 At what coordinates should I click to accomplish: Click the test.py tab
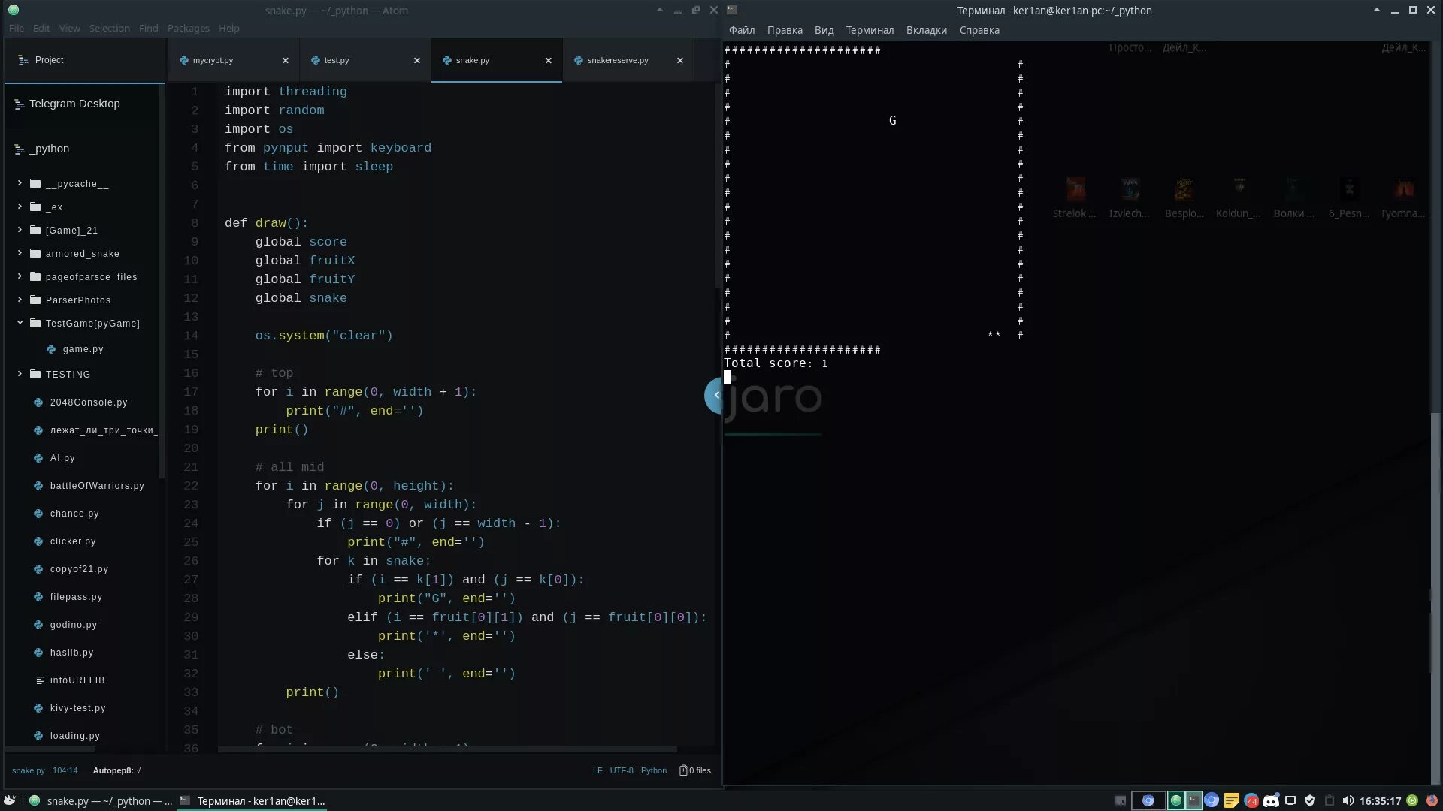click(337, 59)
